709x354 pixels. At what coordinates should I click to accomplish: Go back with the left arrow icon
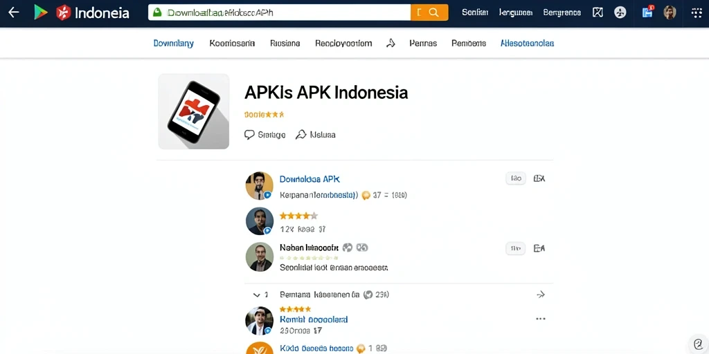[x=14, y=12]
